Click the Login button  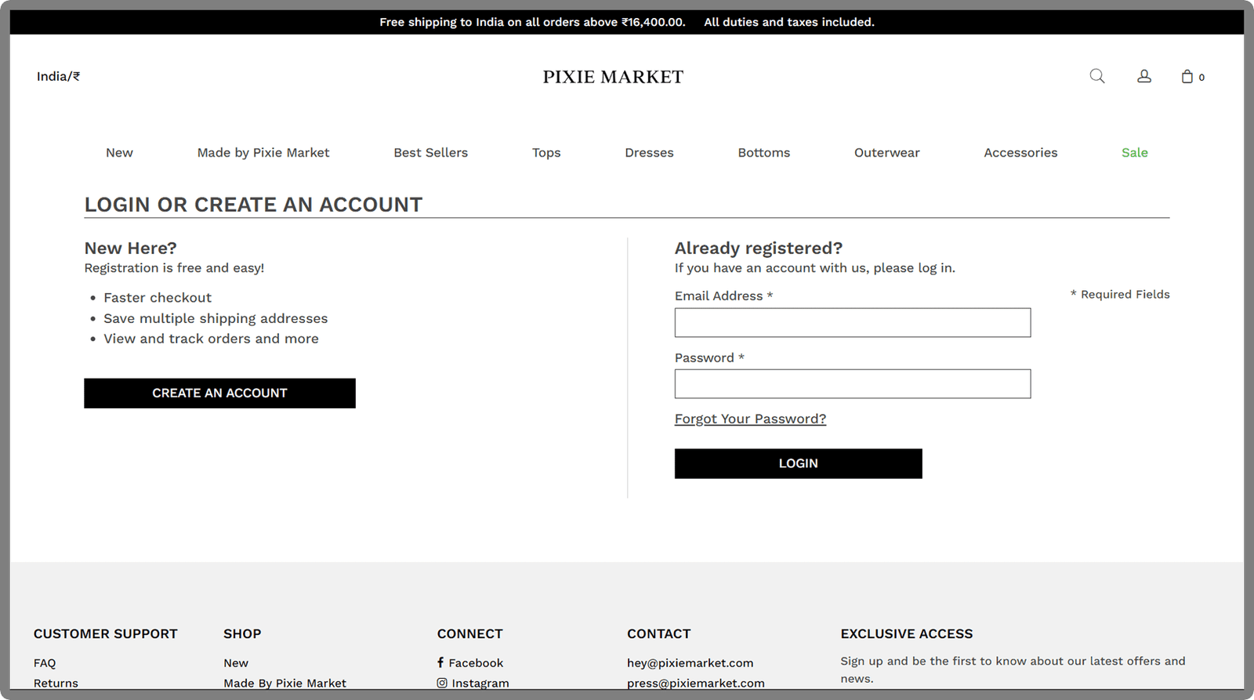[x=798, y=463]
